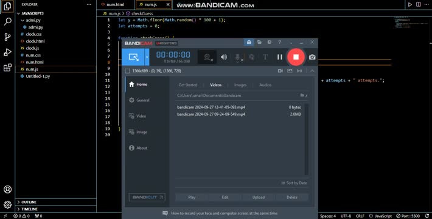Open recording mode dropdown arrow in Bandicam
Viewport: 432px width, 219px height.
(147, 57)
